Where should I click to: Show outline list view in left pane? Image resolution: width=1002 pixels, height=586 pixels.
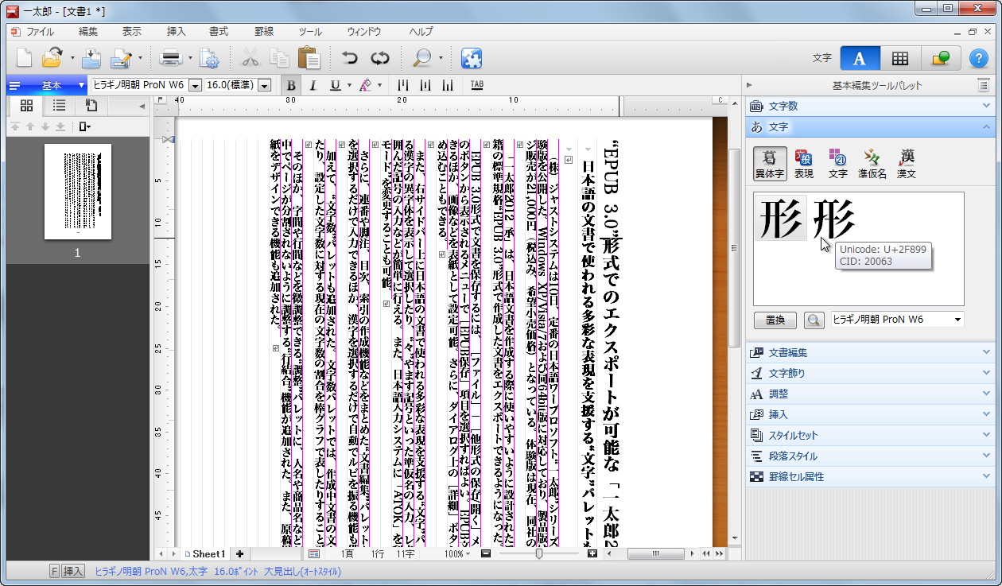tap(59, 105)
